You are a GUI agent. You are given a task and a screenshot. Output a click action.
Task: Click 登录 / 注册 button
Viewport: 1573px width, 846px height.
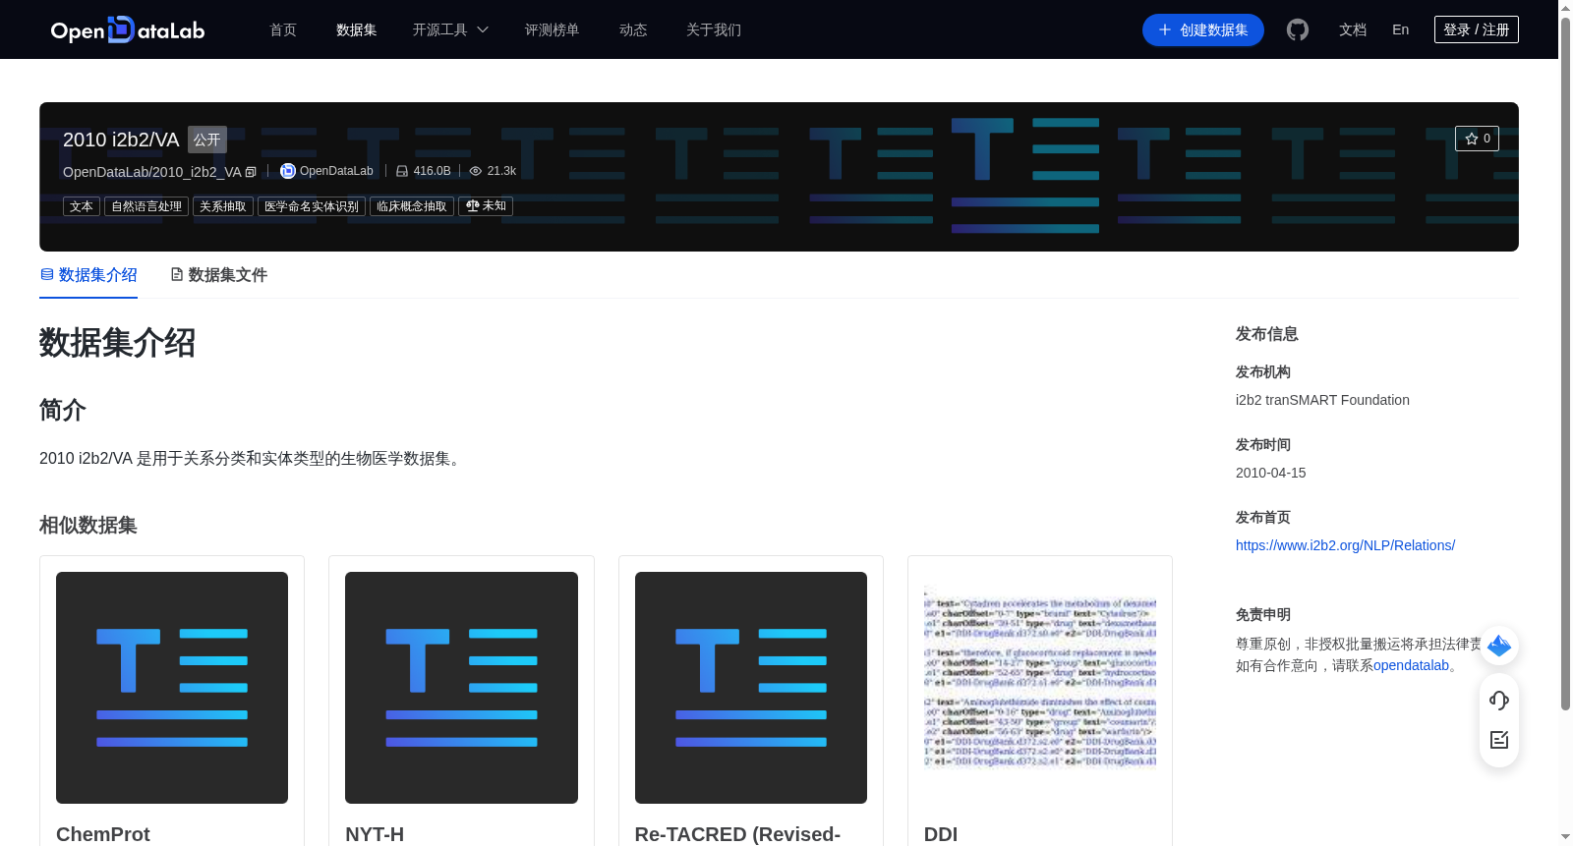(1477, 29)
